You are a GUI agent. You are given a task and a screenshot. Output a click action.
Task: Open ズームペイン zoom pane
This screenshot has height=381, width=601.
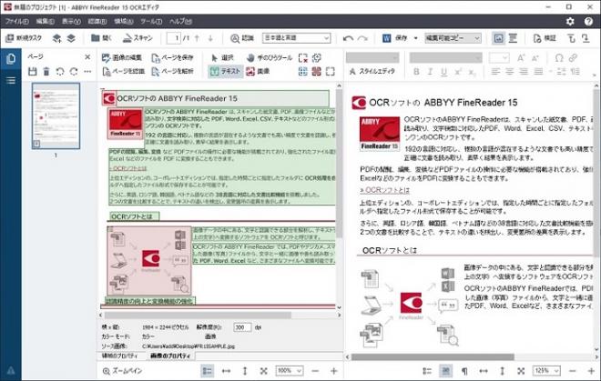point(123,371)
